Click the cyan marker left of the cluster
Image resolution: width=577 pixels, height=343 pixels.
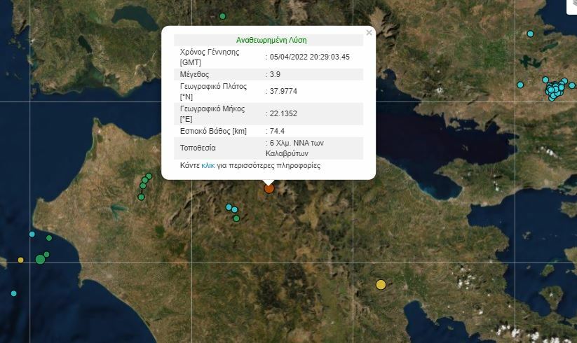point(520,85)
